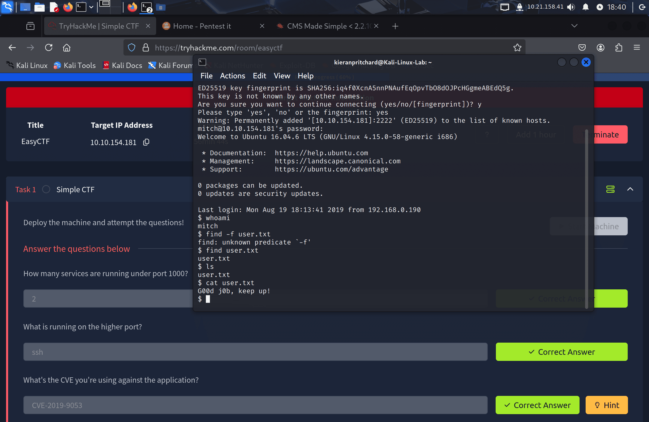
Task: Close the CMS Made Simple tab
Action: point(376,26)
